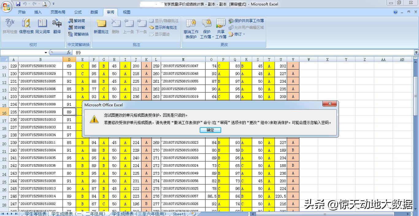
Task: Open the Name Box dropdown arrow
Action: [46, 53]
